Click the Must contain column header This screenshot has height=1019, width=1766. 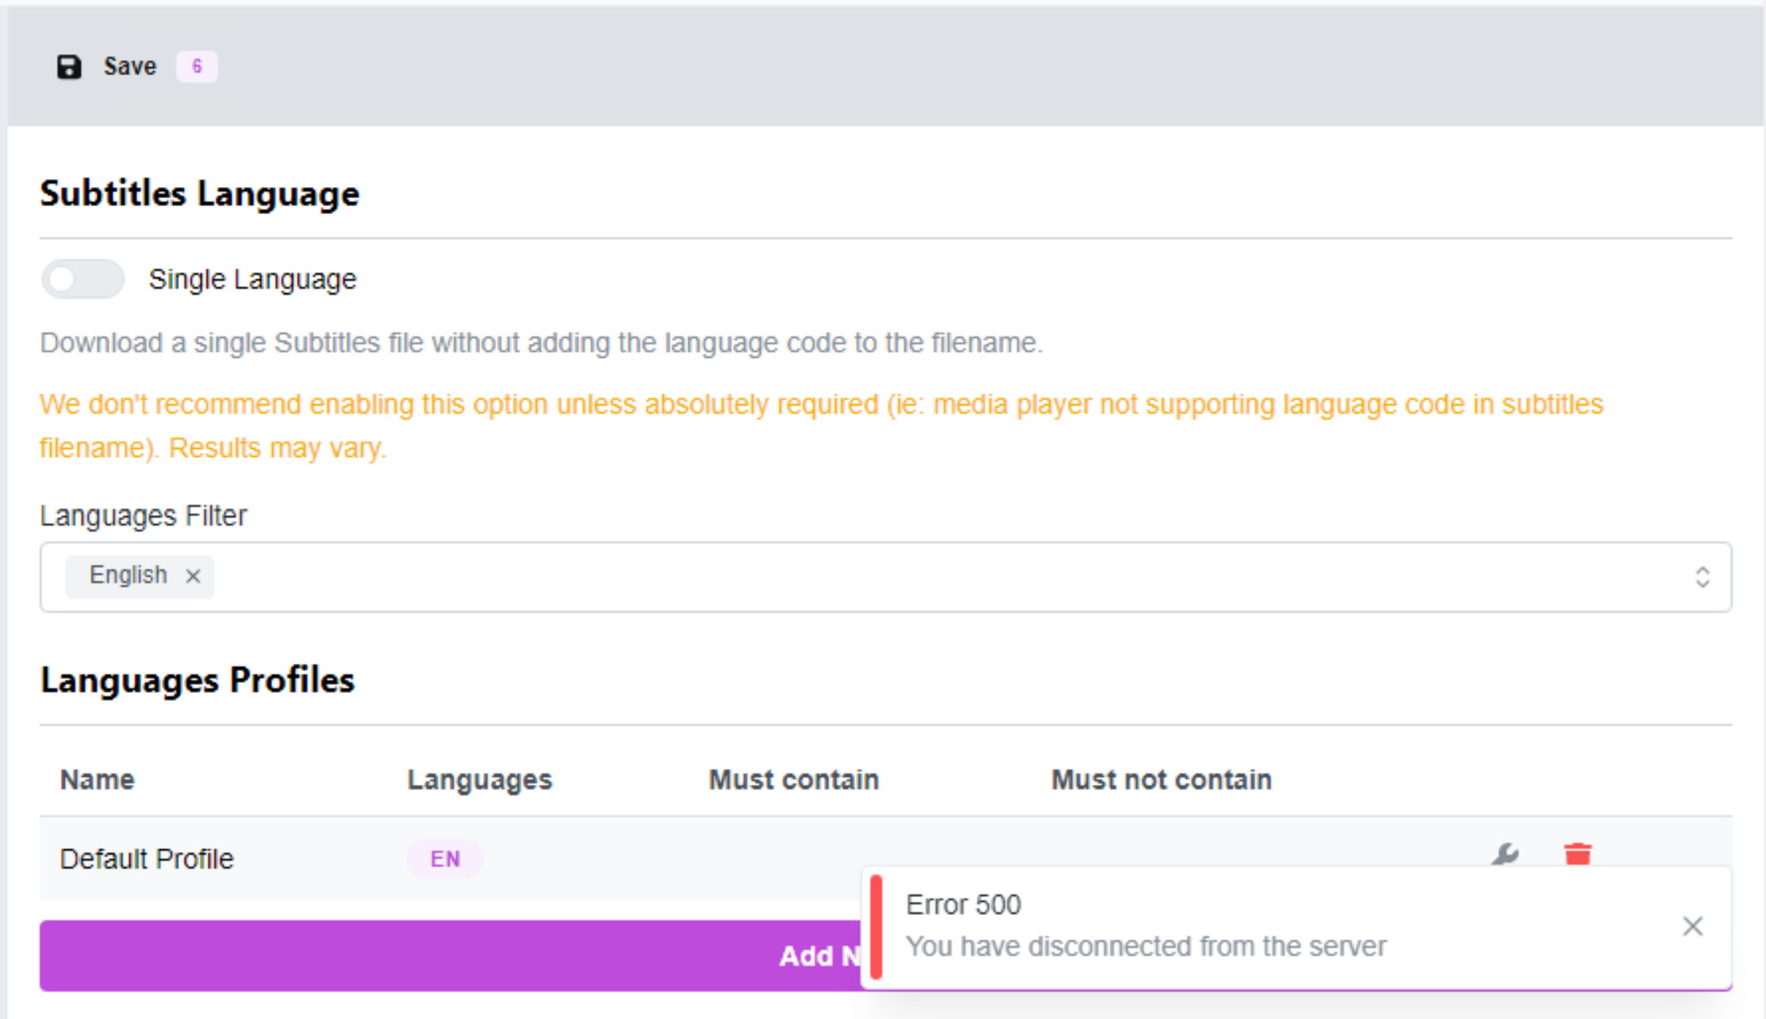click(793, 780)
